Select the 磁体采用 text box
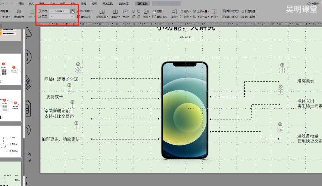322x186 pixels. [x=309, y=103]
